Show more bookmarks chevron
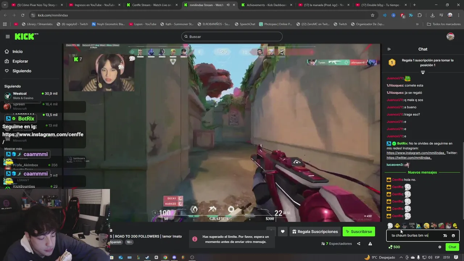 coord(417,24)
